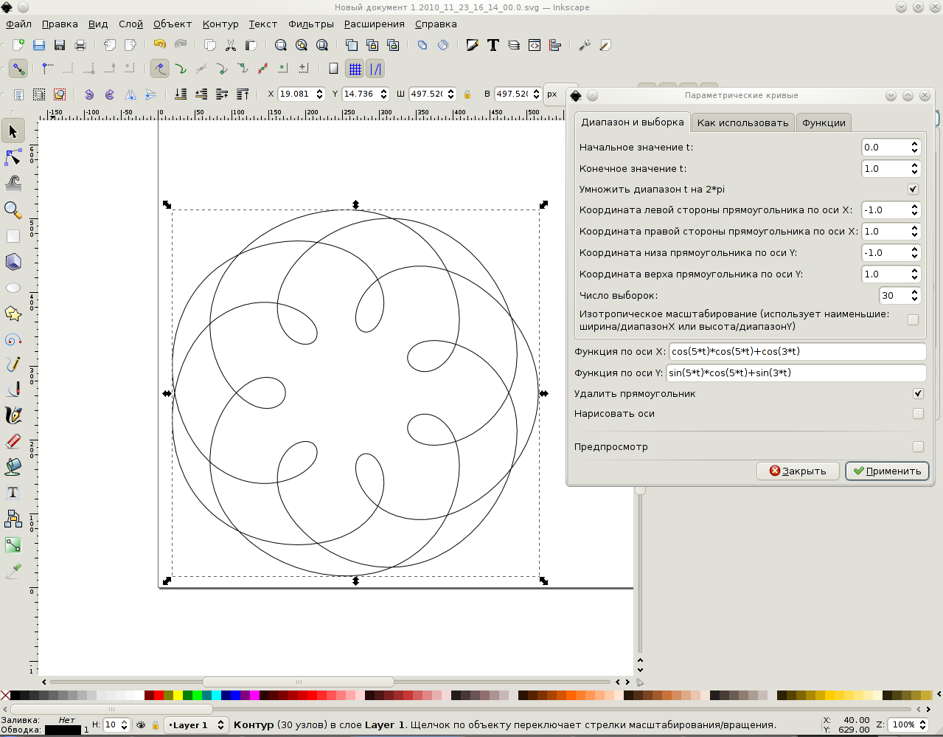The image size is (943, 737).
Task: Select the Text tool in the toolbox
Action: [13, 493]
